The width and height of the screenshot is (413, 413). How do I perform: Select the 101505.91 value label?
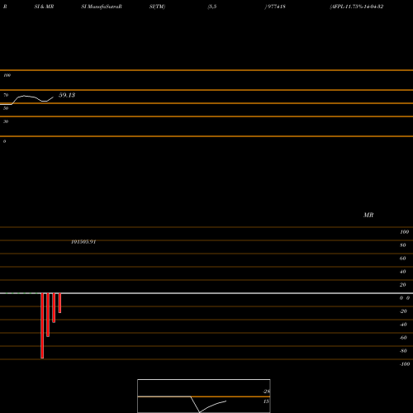pos(83,242)
